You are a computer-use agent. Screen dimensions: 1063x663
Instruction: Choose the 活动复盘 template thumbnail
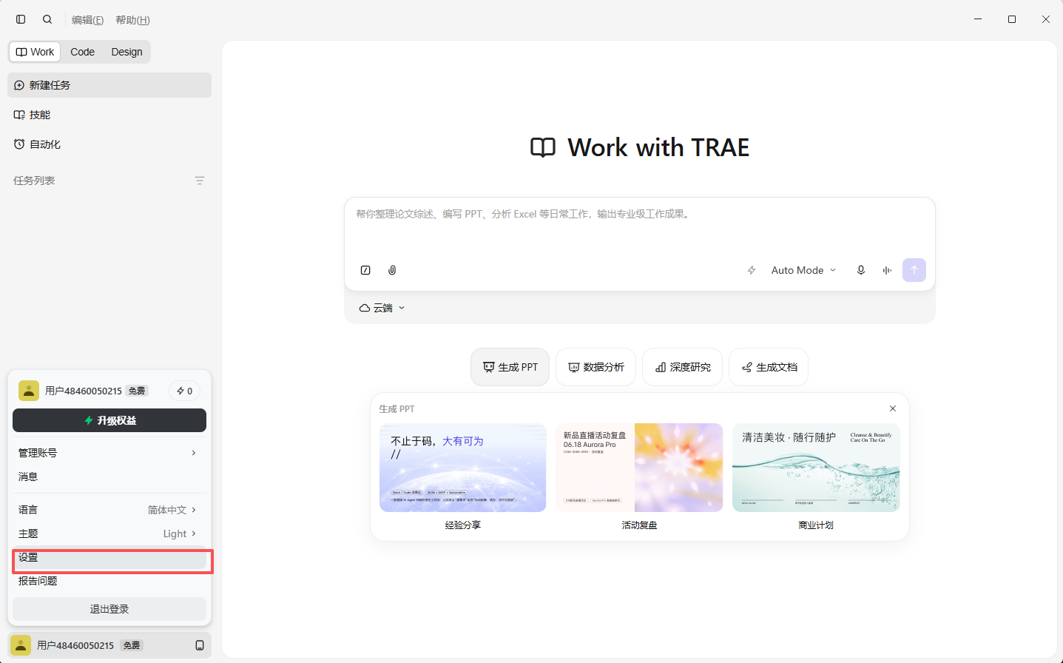[639, 468]
